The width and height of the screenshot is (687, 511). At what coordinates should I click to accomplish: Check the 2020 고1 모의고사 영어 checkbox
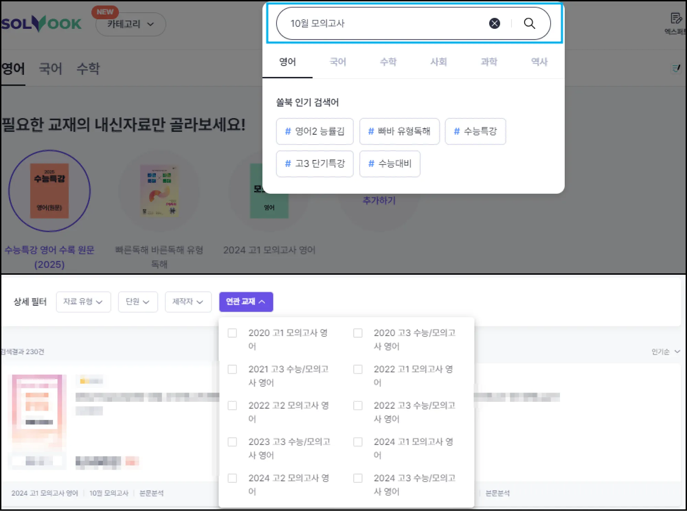pyautogui.click(x=232, y=333)
